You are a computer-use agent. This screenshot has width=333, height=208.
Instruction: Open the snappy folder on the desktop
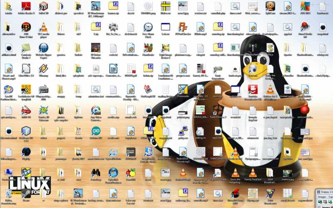click(x=61, y=89)
